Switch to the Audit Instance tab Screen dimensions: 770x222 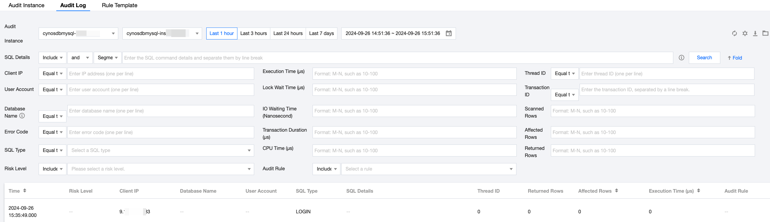tap(26, 5)
